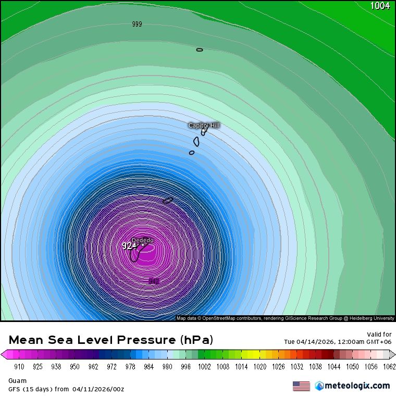Select the Capitol Hill map label

[x=204, y=126]
